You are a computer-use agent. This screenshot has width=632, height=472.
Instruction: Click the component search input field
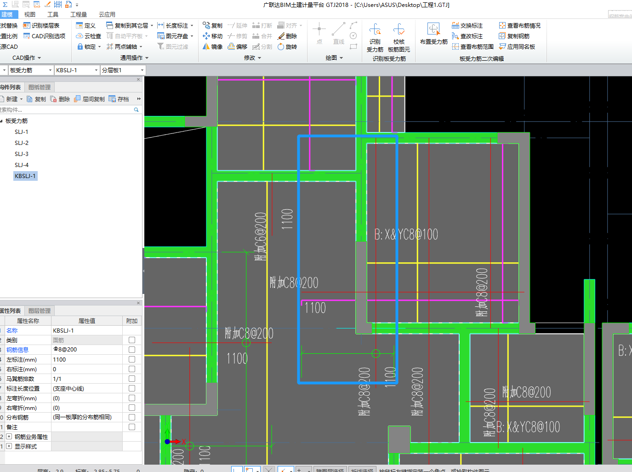click(x=65, y=109)
